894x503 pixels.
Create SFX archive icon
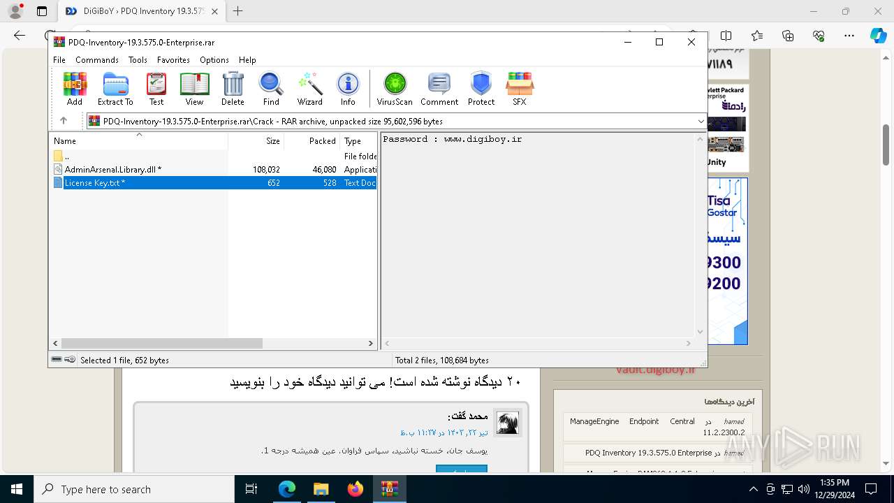point(519,89)
